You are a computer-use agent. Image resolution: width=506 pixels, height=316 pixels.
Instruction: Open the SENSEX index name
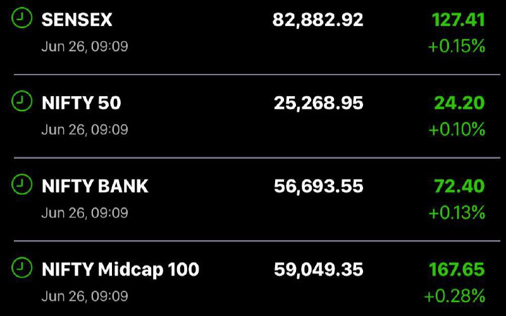point(77,20)
